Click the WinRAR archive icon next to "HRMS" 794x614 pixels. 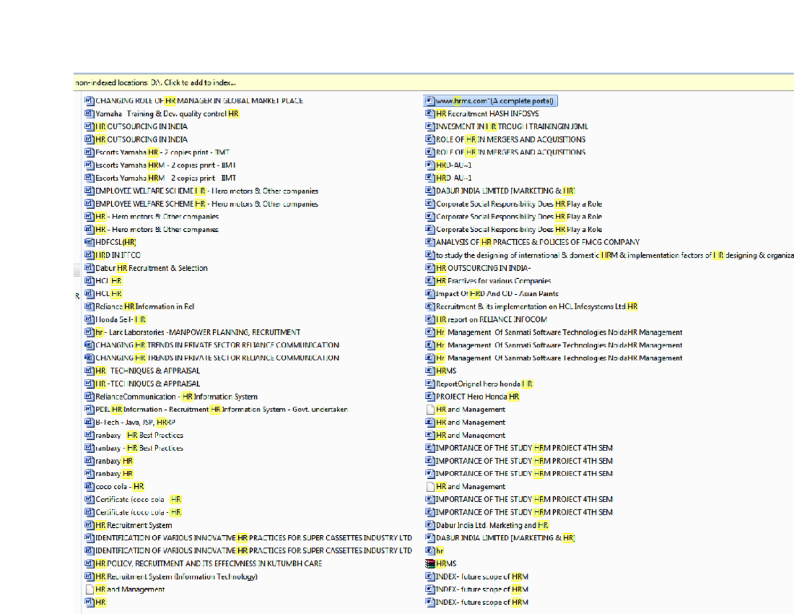pyautogui.click(x=429, y=564)
